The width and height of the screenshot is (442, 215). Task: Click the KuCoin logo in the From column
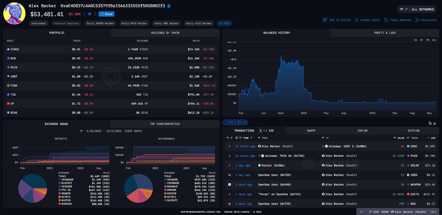(x=259, y=165)
